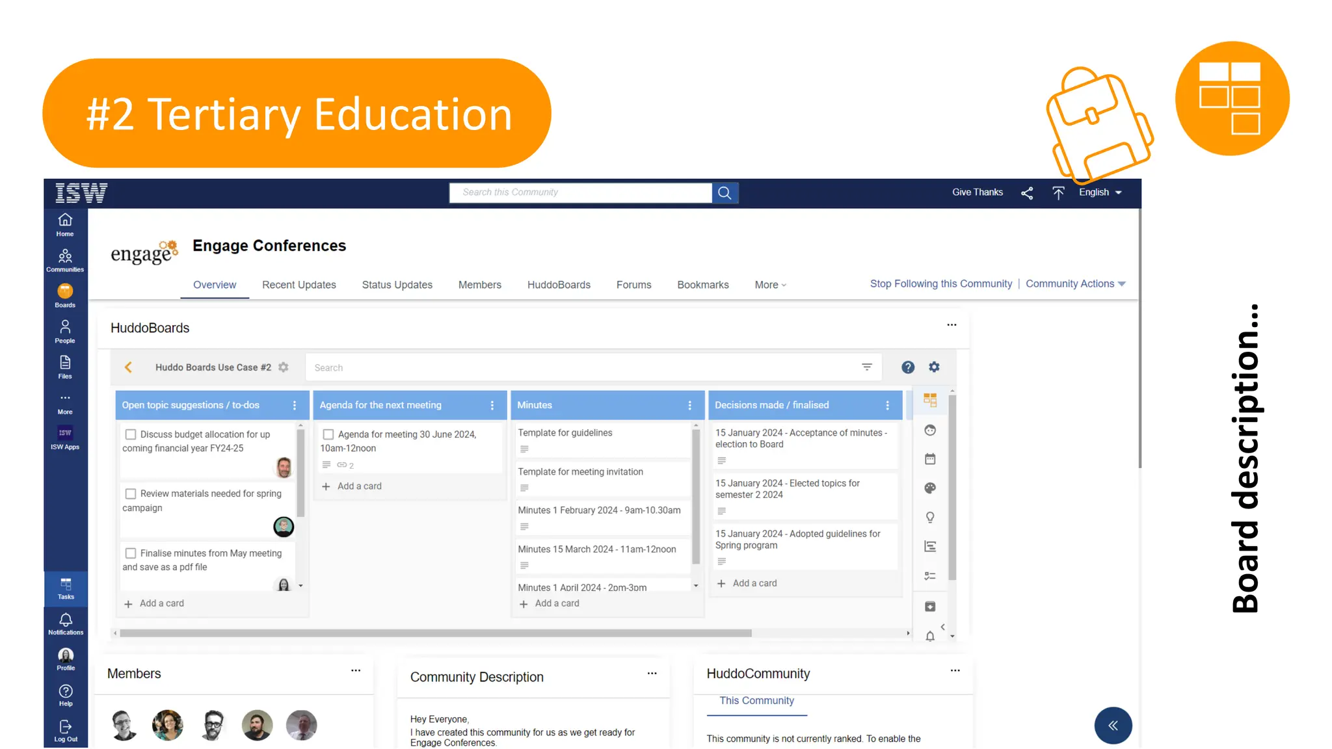This screenshot has height=749, width=1332.
Task: Switch to the HuddoBoards tab
Action: coord(559,285)
